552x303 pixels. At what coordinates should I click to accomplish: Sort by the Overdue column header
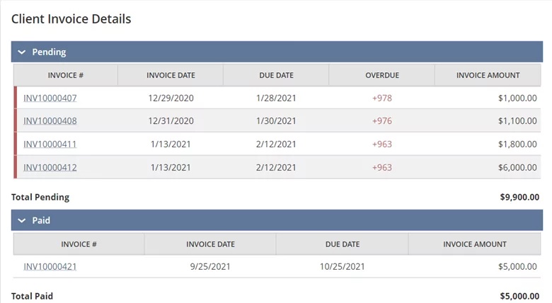382,75
